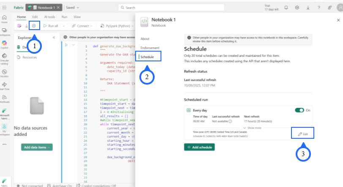Select the Endorsement section
This screenshot has width=343, height=187.
pyautogui.click(x=150, y=47)
